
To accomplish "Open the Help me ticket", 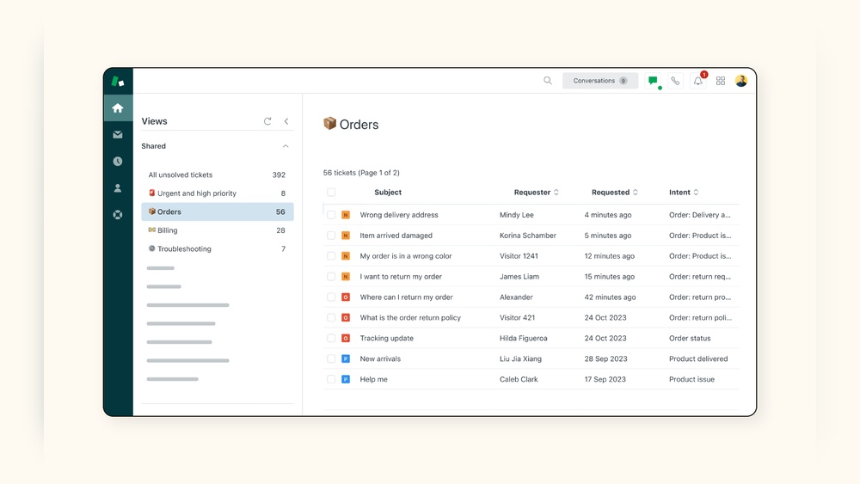I will coord(373,379).
